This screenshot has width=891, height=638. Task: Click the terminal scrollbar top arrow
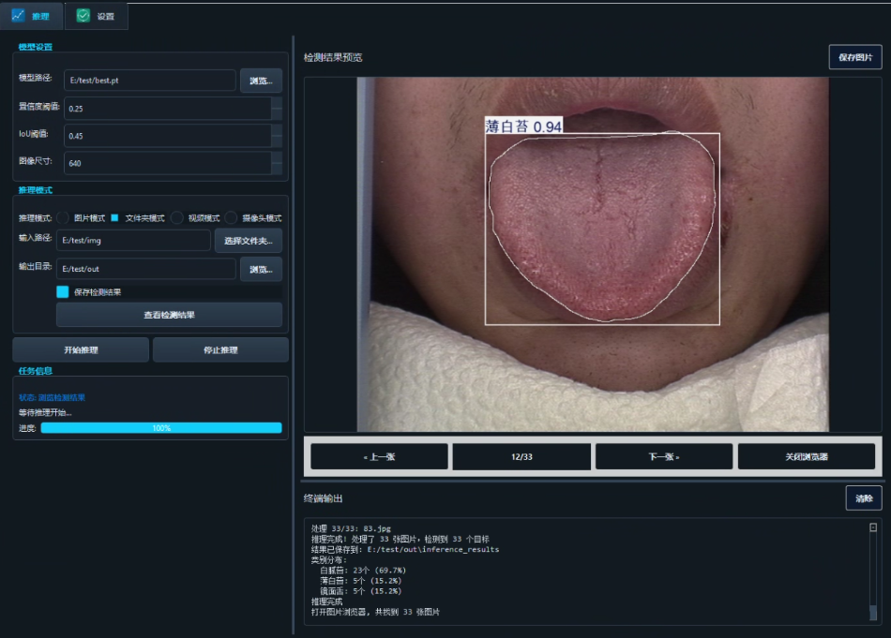[873, 527]
